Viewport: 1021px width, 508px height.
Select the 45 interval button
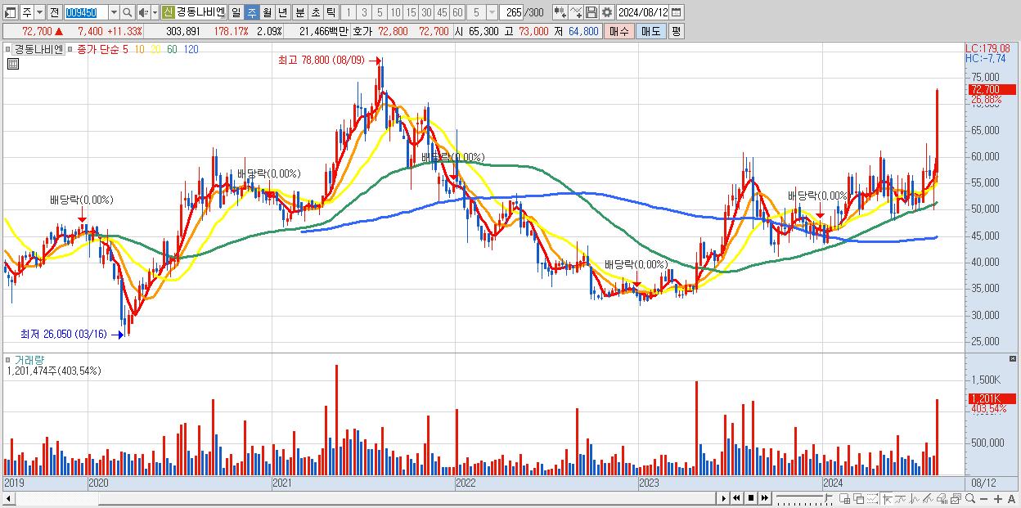pos(442,12)
